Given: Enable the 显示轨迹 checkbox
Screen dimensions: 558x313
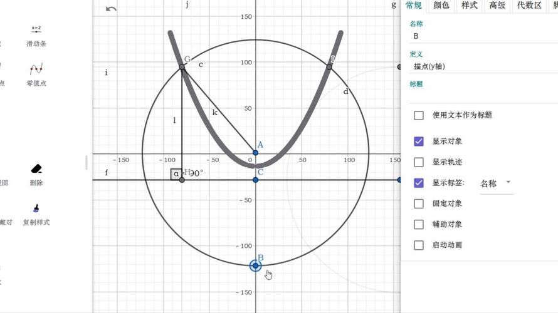Looking at the screenshot, I should coord(419,162).
